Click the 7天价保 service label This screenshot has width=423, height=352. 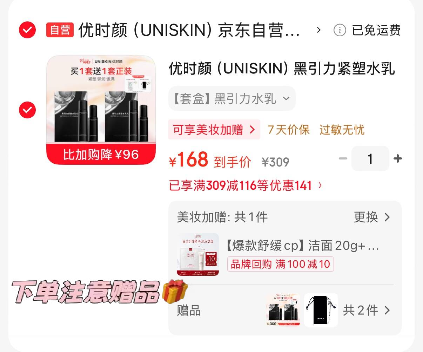coord(289,130)
